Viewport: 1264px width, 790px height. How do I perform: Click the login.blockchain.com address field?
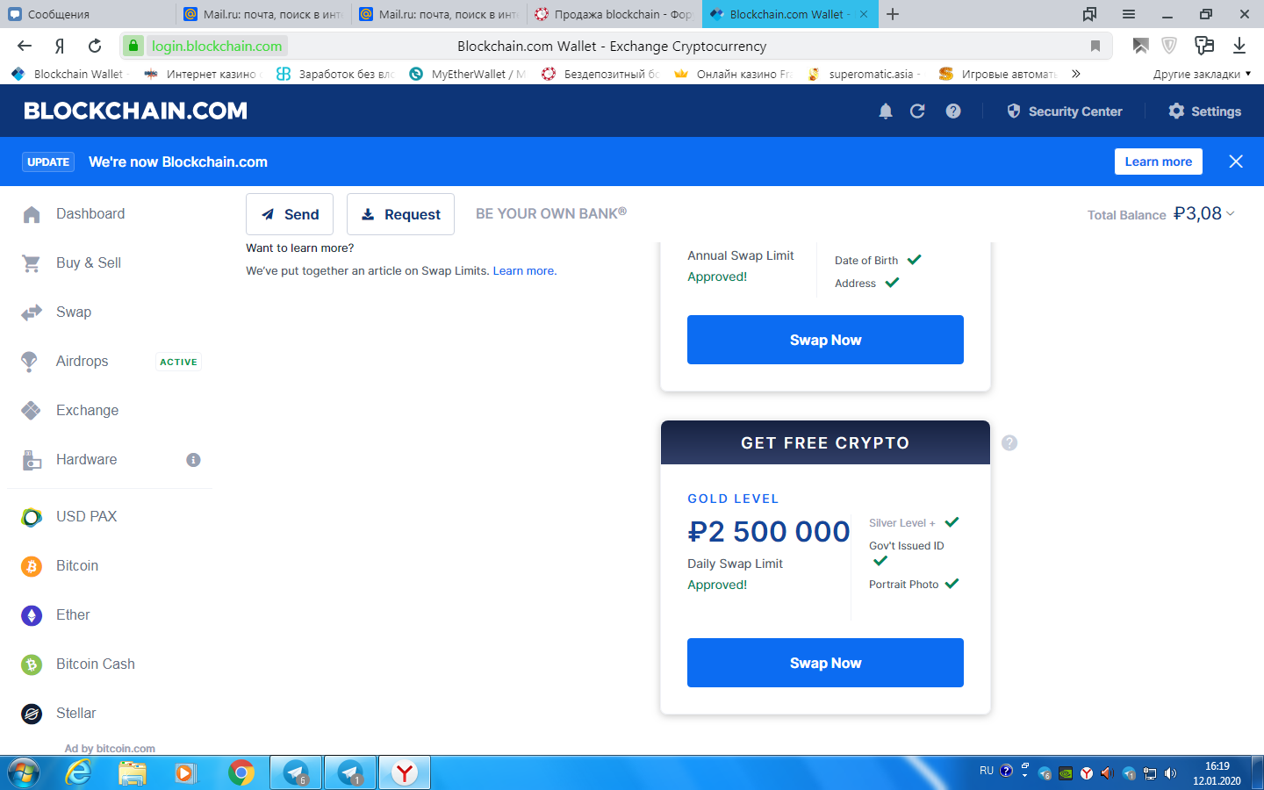pos(217,46)
